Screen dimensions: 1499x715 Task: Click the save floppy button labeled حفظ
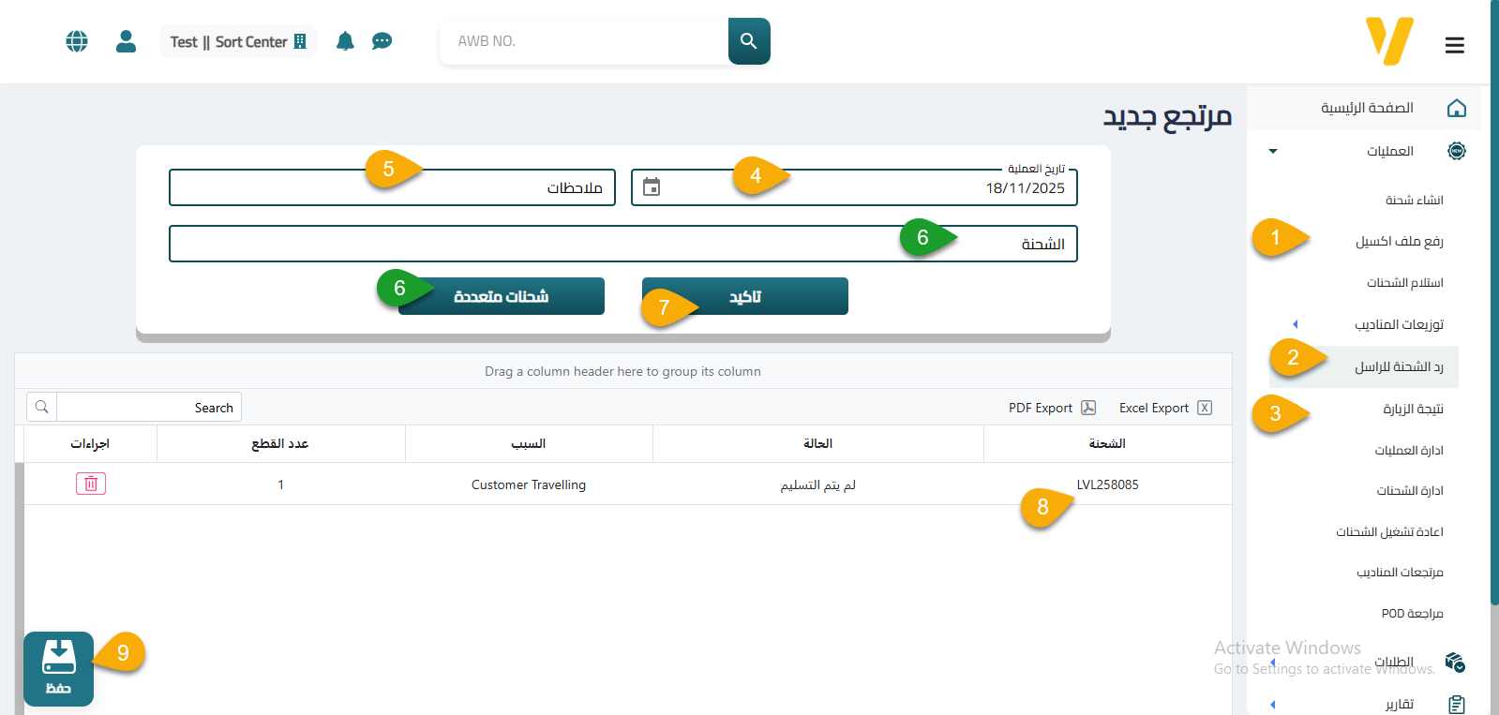[58, 668]
